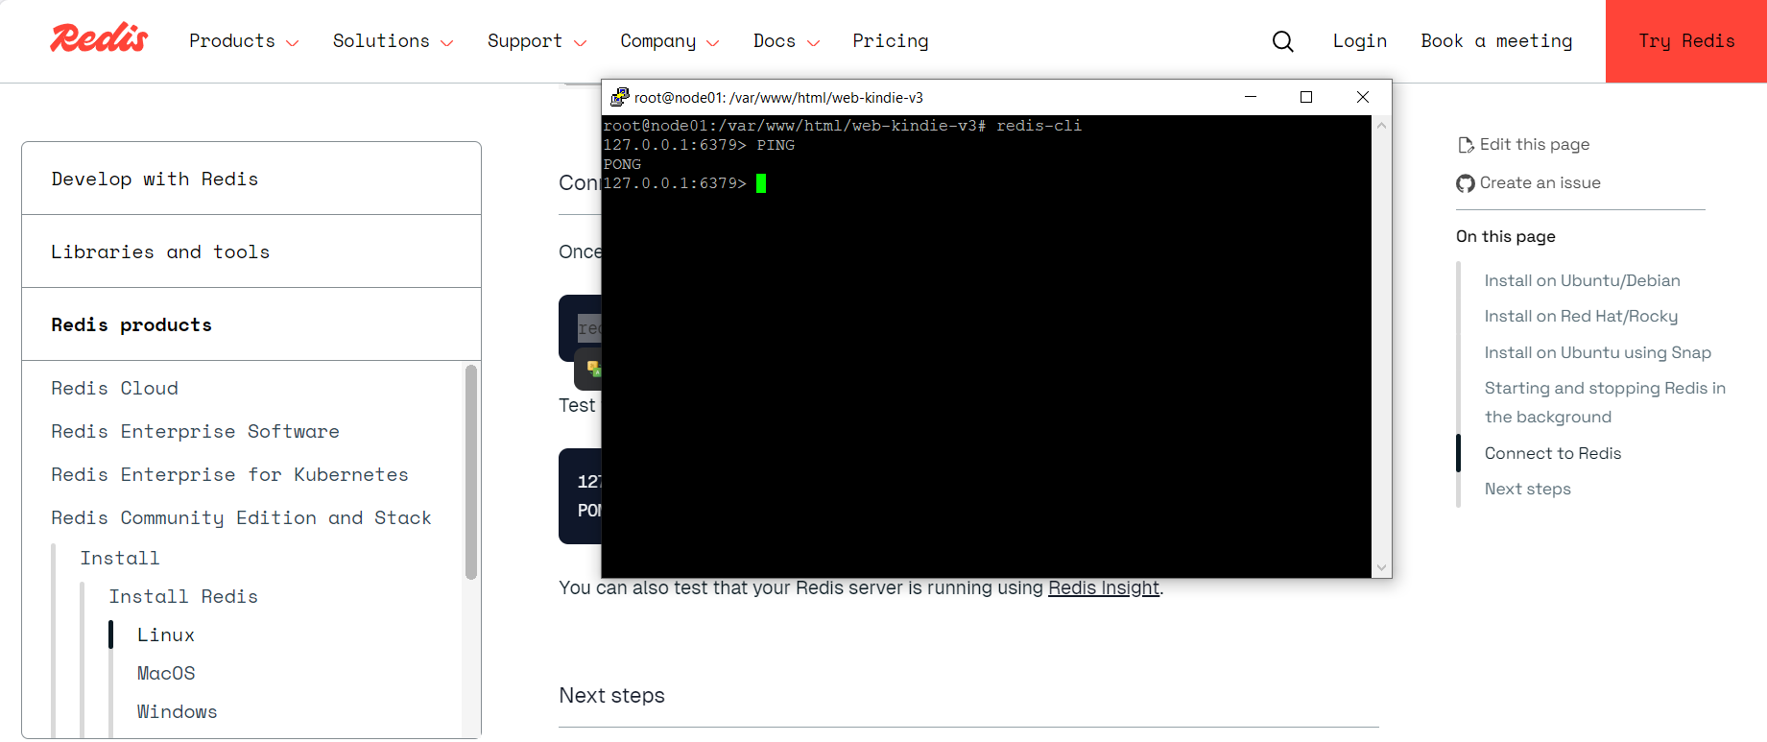The image size is (1767, 742).
Task: Select Install Redis in sidebar
Action: pos(182,596)
